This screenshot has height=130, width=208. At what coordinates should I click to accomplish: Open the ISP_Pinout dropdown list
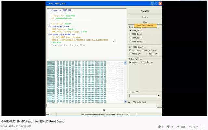[x=159, y=96]
